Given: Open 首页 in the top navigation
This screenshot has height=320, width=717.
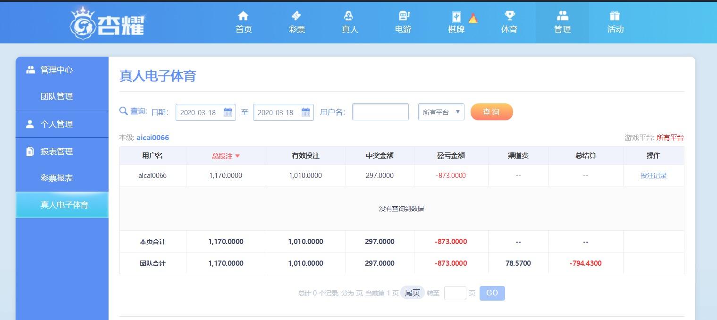Looking at the screenshot, I should click(x=244, y=29).
